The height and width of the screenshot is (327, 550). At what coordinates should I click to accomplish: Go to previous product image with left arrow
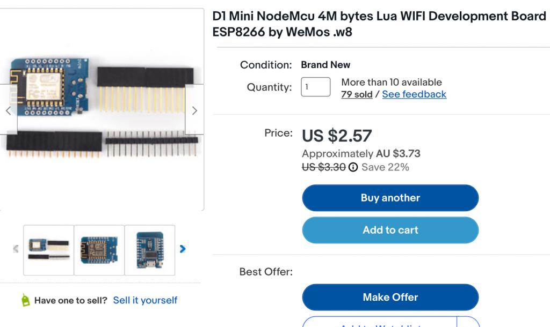pyautogui.click(x=8, y=110)
